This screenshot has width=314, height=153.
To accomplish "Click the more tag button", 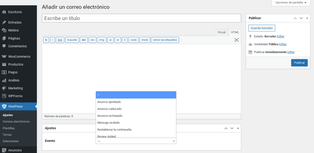I will [x=145, y=40].
